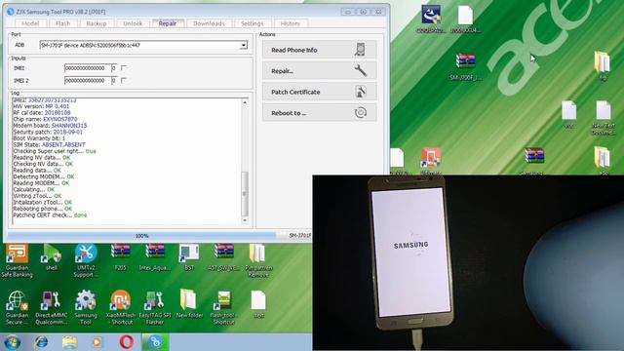Open the Intex_Aqua archive icon
Image resolution: width=624 pixels, height=351 pixels.
155,258
